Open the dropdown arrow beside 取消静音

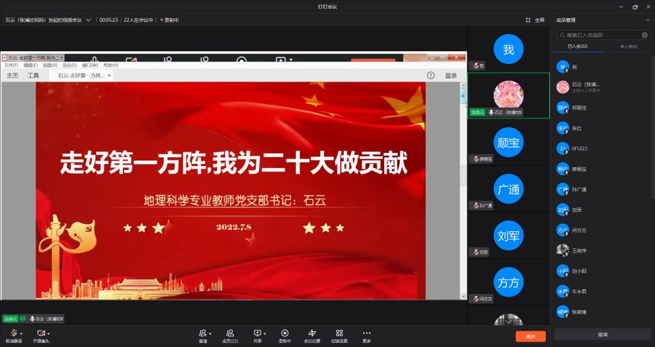click(x=21, y=333)
